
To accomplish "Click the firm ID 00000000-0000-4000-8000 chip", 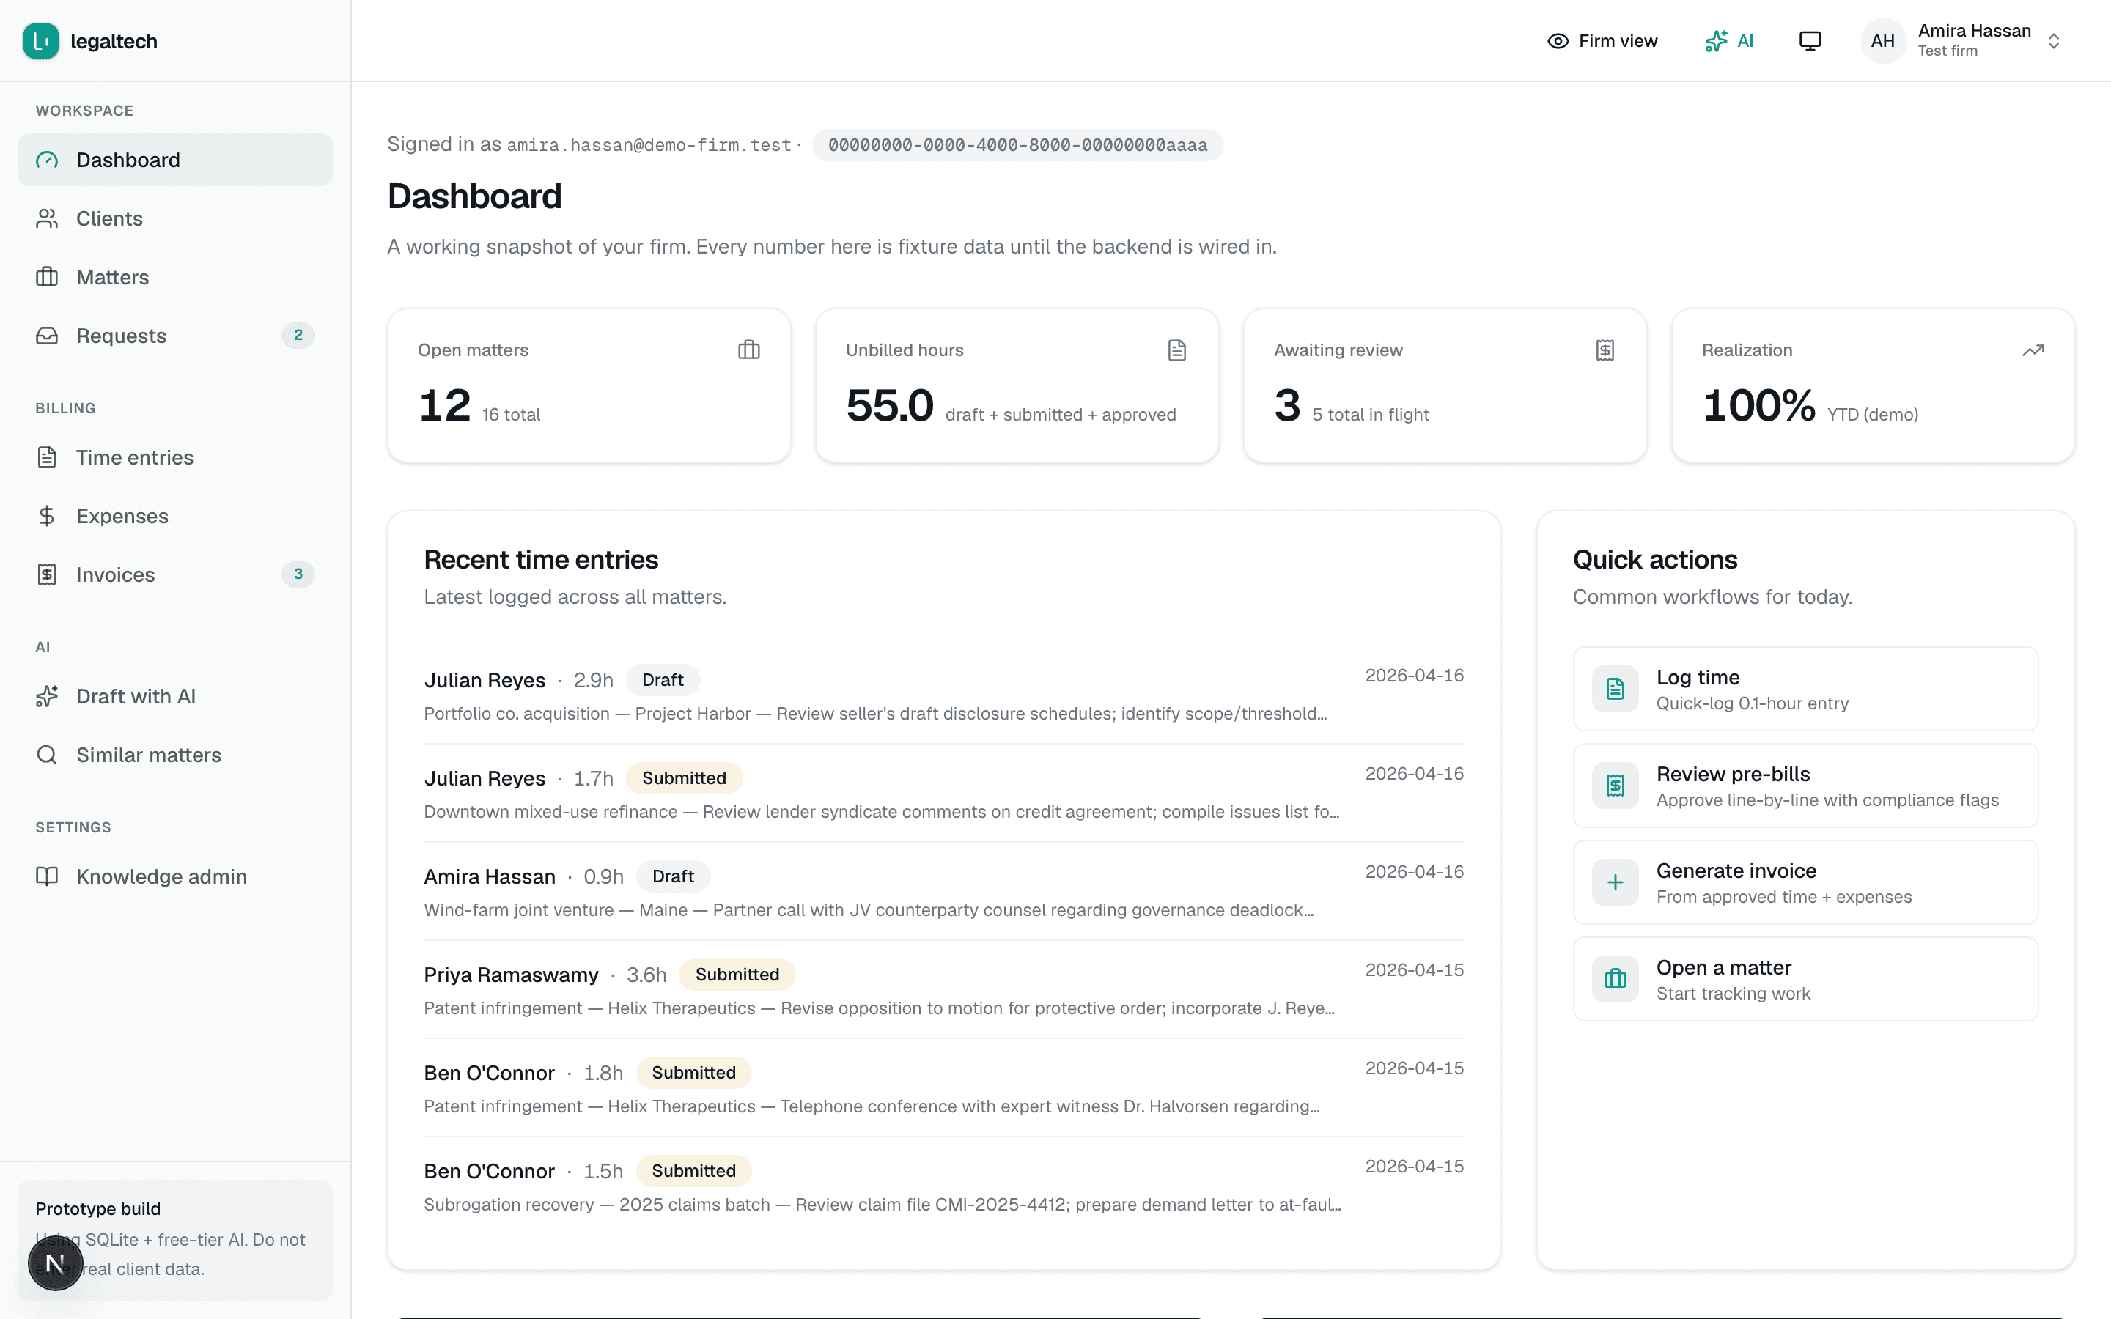I will pyautogui.click(x=1017, y=145).
